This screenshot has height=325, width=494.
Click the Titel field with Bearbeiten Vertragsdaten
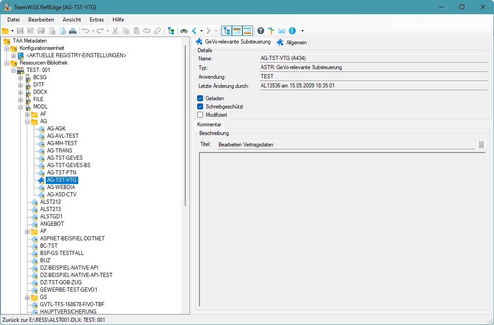tap(346, 145)
